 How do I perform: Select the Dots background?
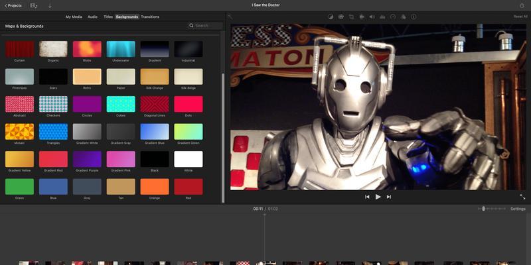point(189,104)
